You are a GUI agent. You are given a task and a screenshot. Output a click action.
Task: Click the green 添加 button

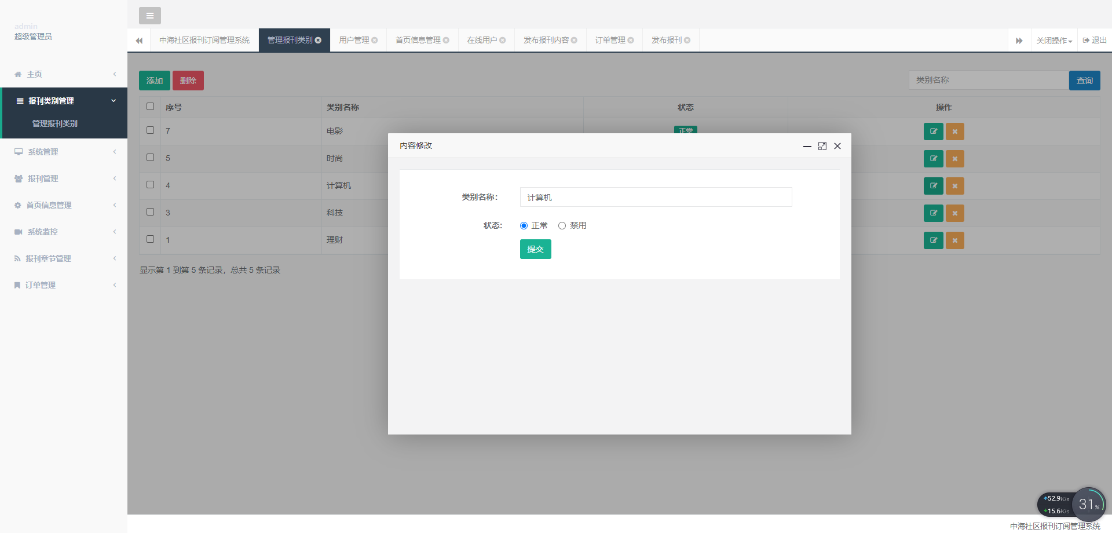click(155, 81)
